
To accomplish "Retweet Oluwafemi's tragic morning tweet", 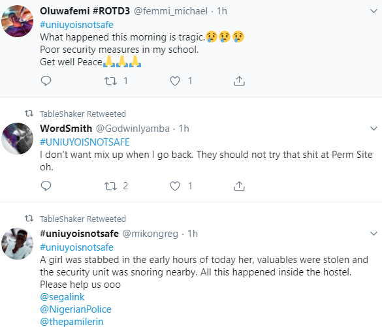I will [x=110, y=81].
